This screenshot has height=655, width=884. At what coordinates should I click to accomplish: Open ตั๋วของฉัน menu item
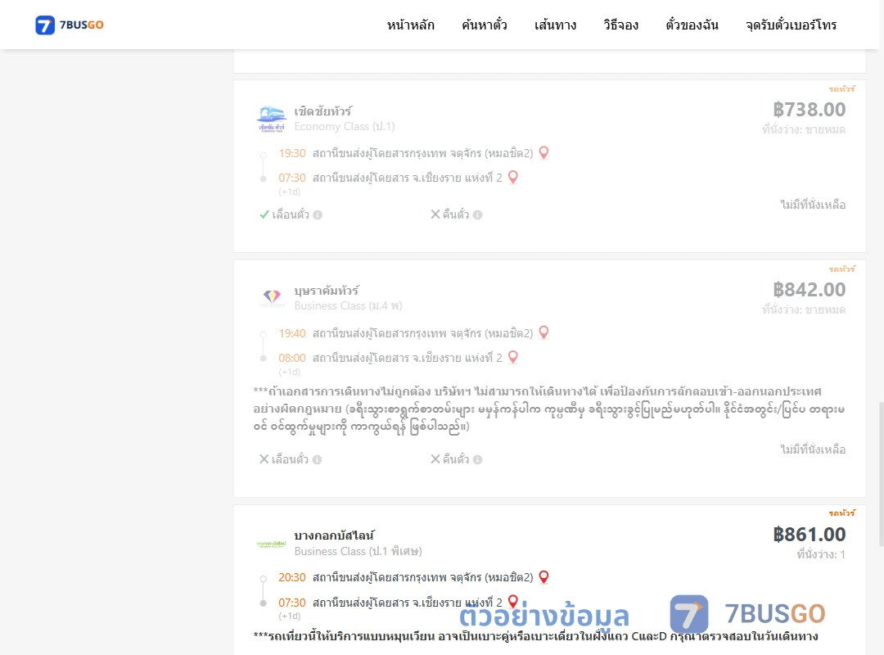pyautogui.click(x=692, y=25)
